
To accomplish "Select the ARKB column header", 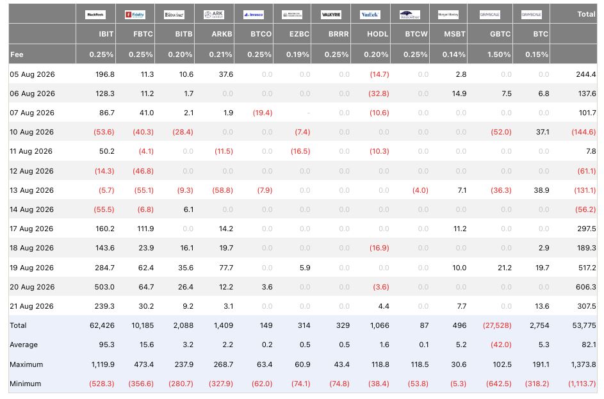I will [222, 34].
